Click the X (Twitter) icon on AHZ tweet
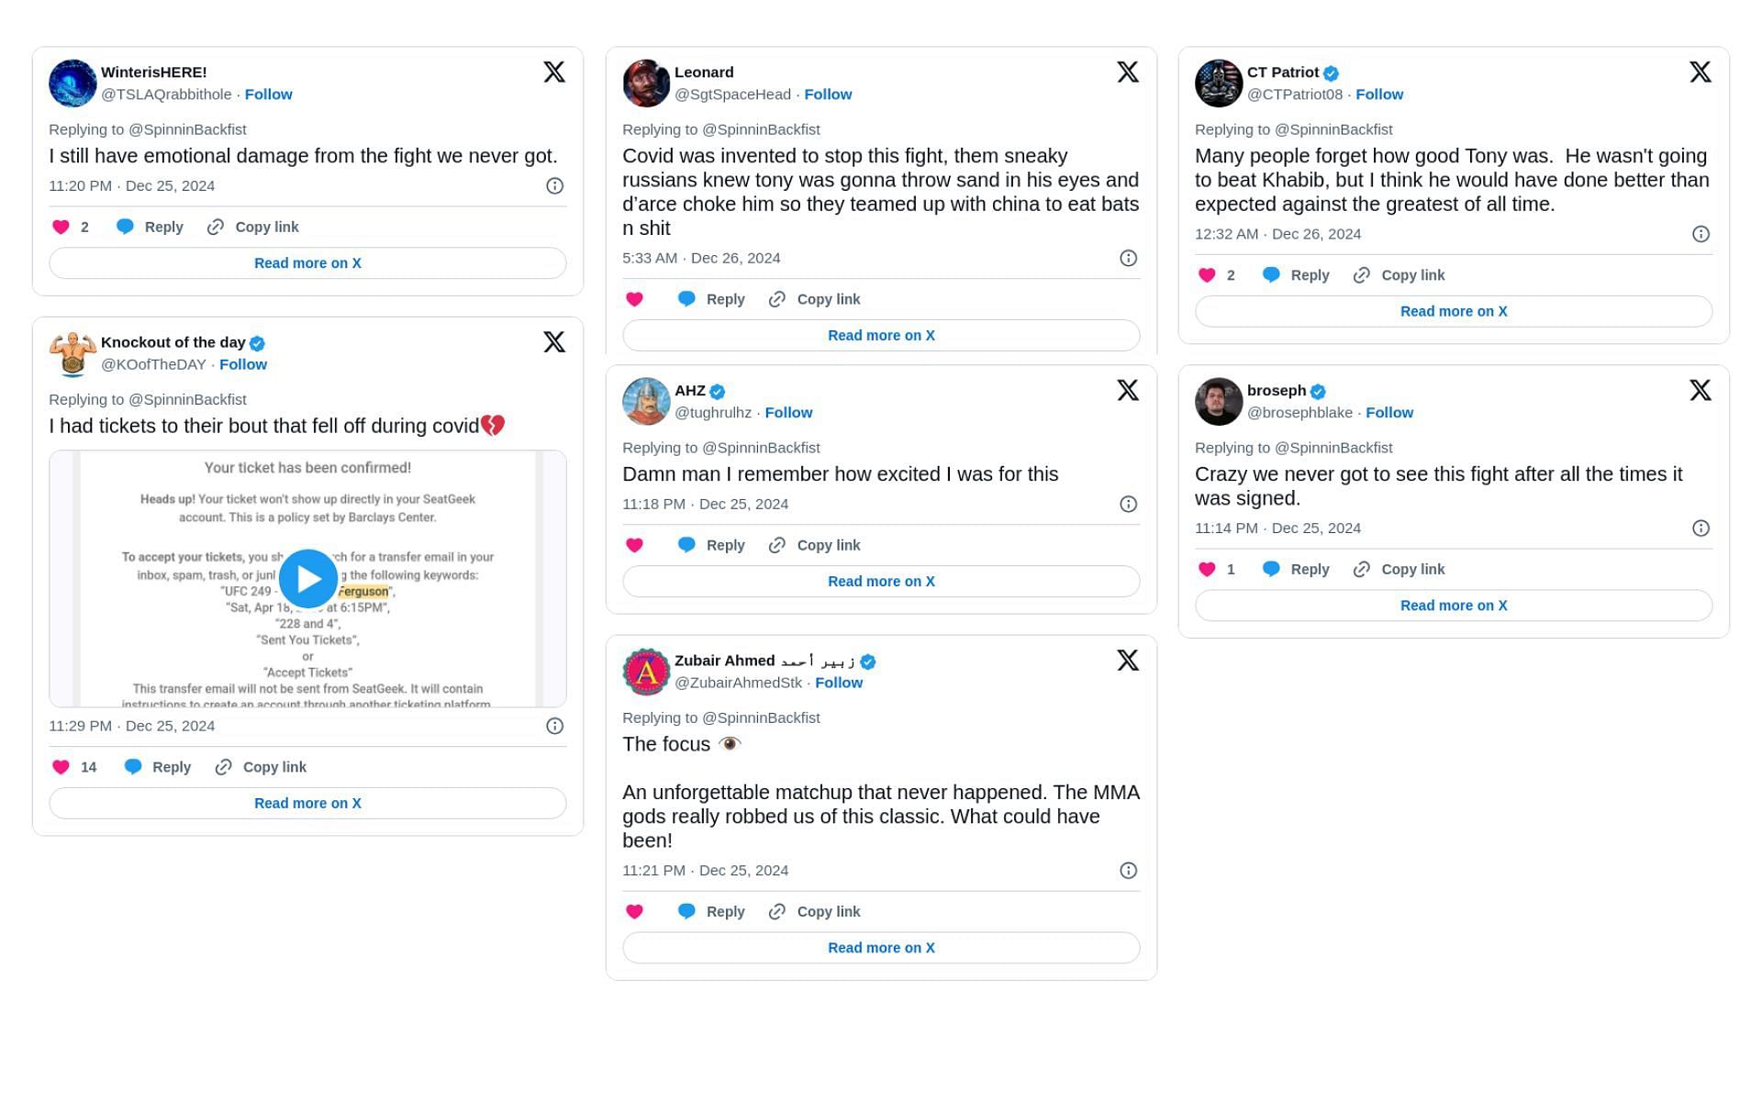The image size is (1762, 1101). tap(1126, 389)
